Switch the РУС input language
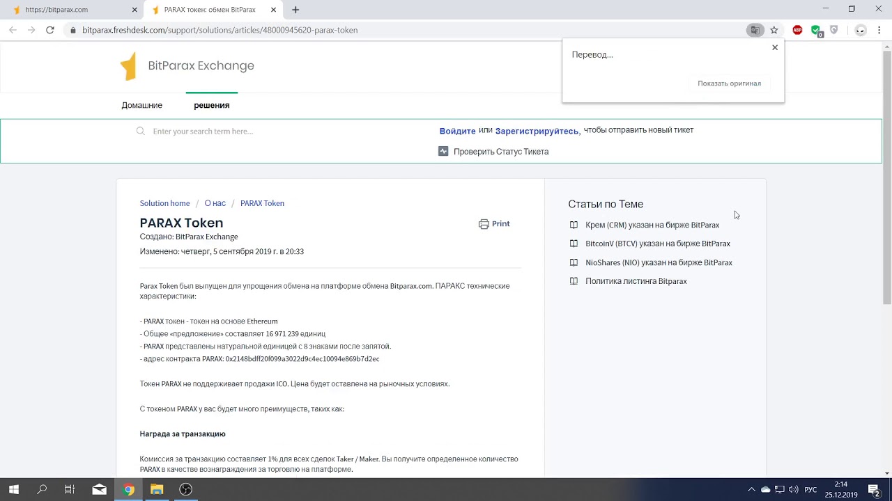This screenshot has height=501, width=892. pos(810,490)
